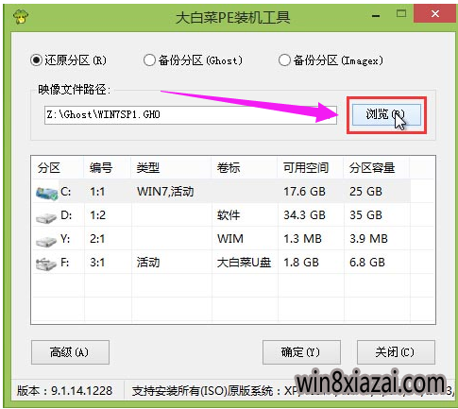This screenshot has width=458, height=409.
Task: Select the Y: drive icon
Action: pyautogui.click(x=46, y=241)
